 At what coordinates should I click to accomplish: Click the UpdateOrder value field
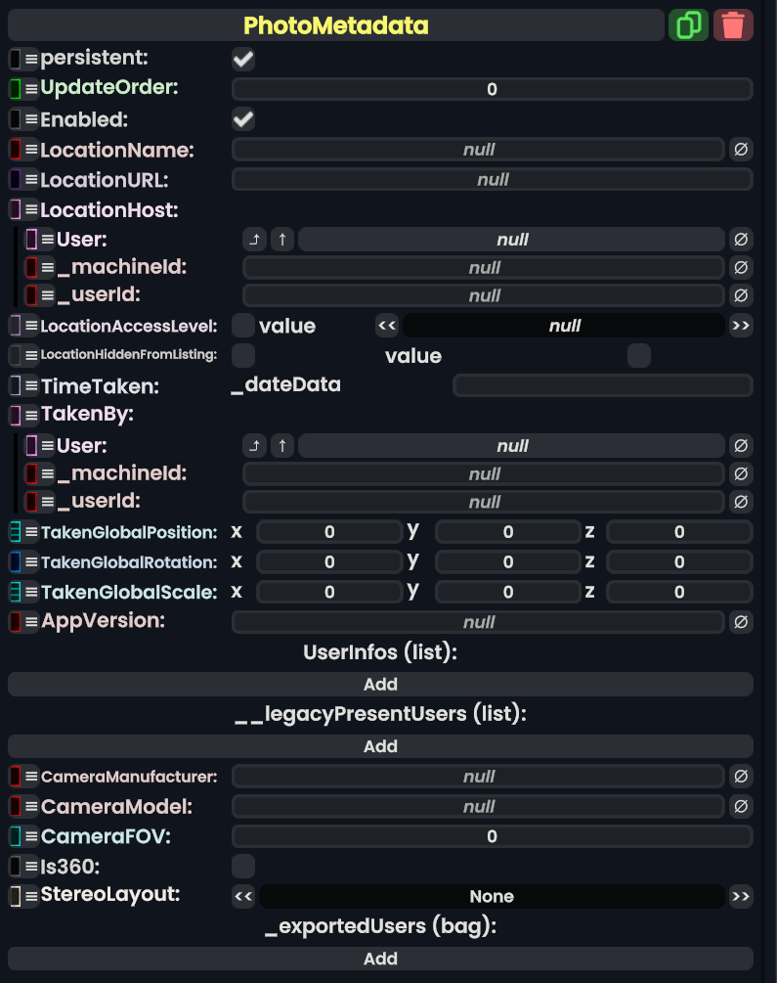click(492, 89)
